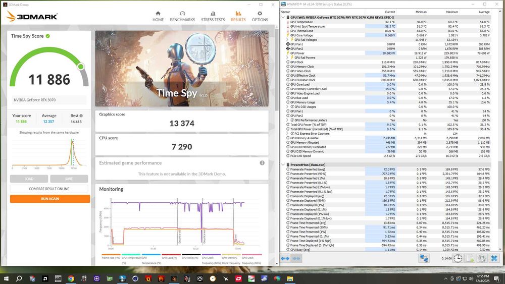The width and height of the screenshot is (505, 284).
Task: Click the taskbar search magnifier icon
Action: point(19,278)
